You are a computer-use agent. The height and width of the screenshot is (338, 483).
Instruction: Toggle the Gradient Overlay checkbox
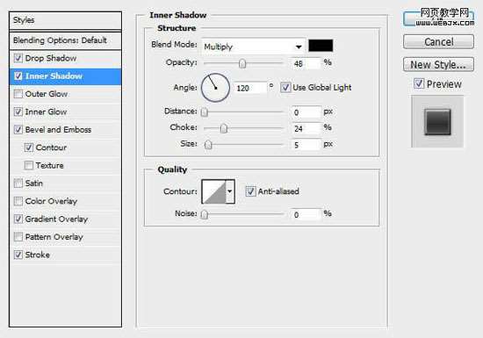point(18,219)
